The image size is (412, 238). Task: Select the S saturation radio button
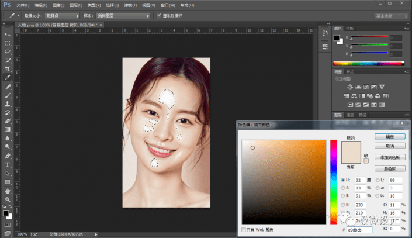pos(342,188)
